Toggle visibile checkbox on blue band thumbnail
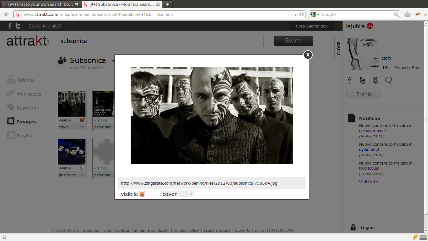Viewport: 428px width, 241px height. (x=82, y=168)
